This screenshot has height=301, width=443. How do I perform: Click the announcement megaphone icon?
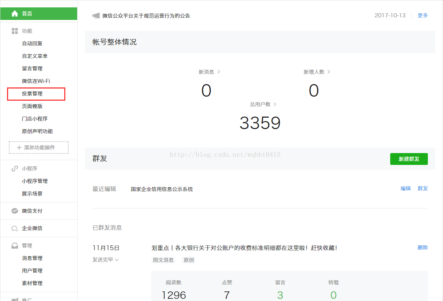(96, 16)
